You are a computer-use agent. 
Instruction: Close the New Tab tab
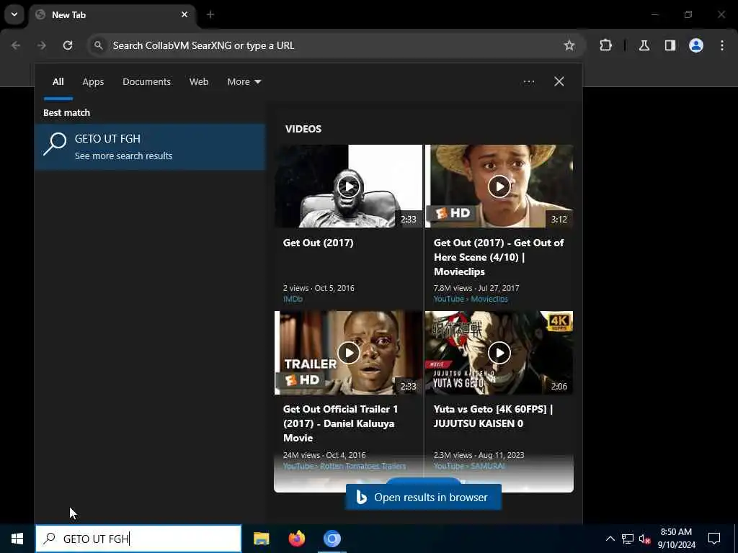184,14
